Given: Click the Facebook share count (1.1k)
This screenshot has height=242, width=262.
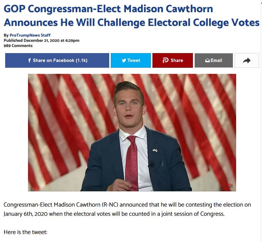Looking at the screenshot, I should [82, 60].
